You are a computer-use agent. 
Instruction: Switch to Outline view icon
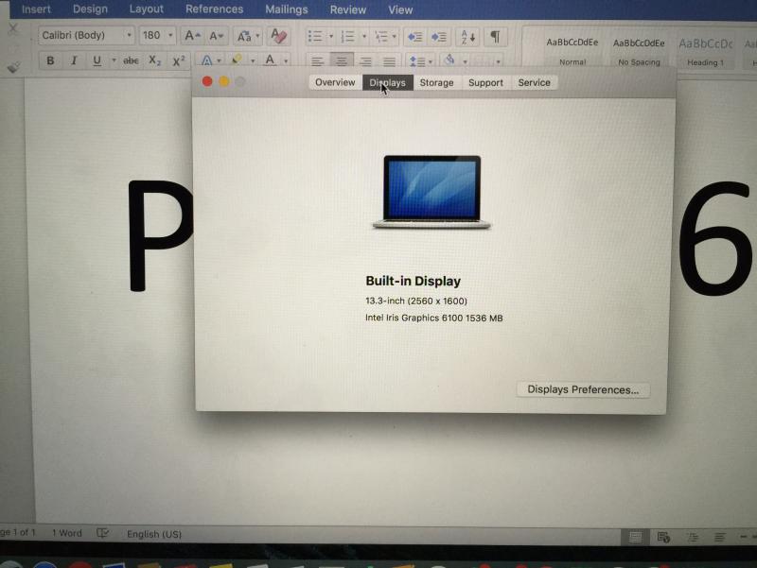point(693,537)
